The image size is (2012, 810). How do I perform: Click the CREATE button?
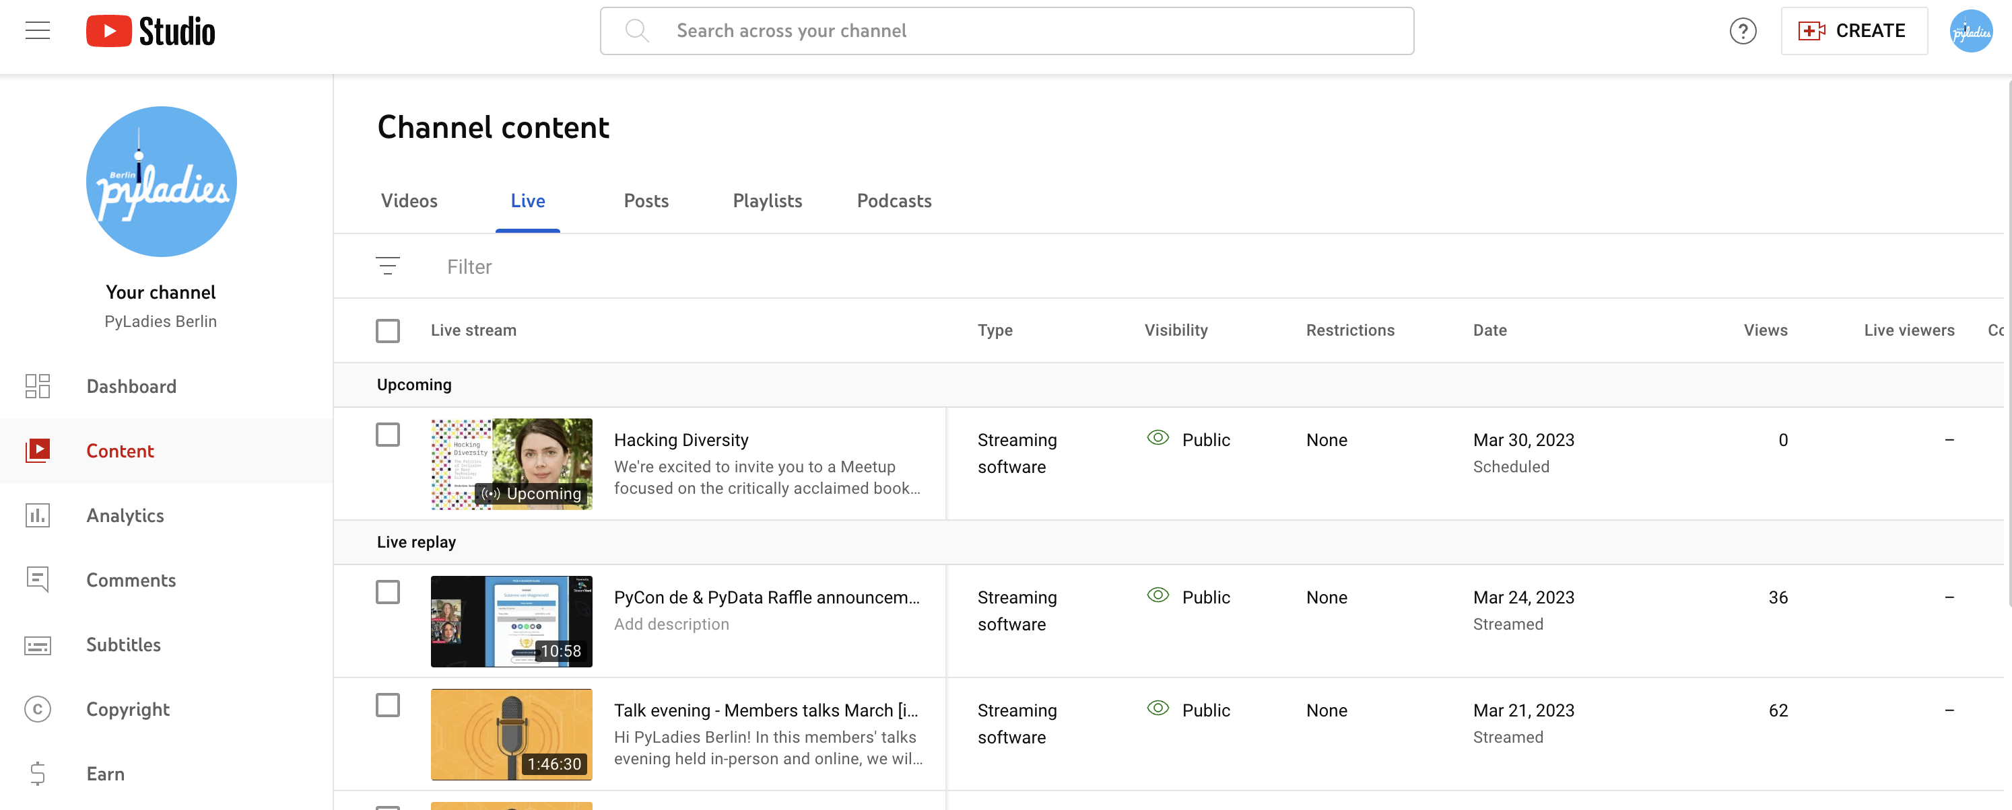pyautogui.click(x=1854, y=31)
